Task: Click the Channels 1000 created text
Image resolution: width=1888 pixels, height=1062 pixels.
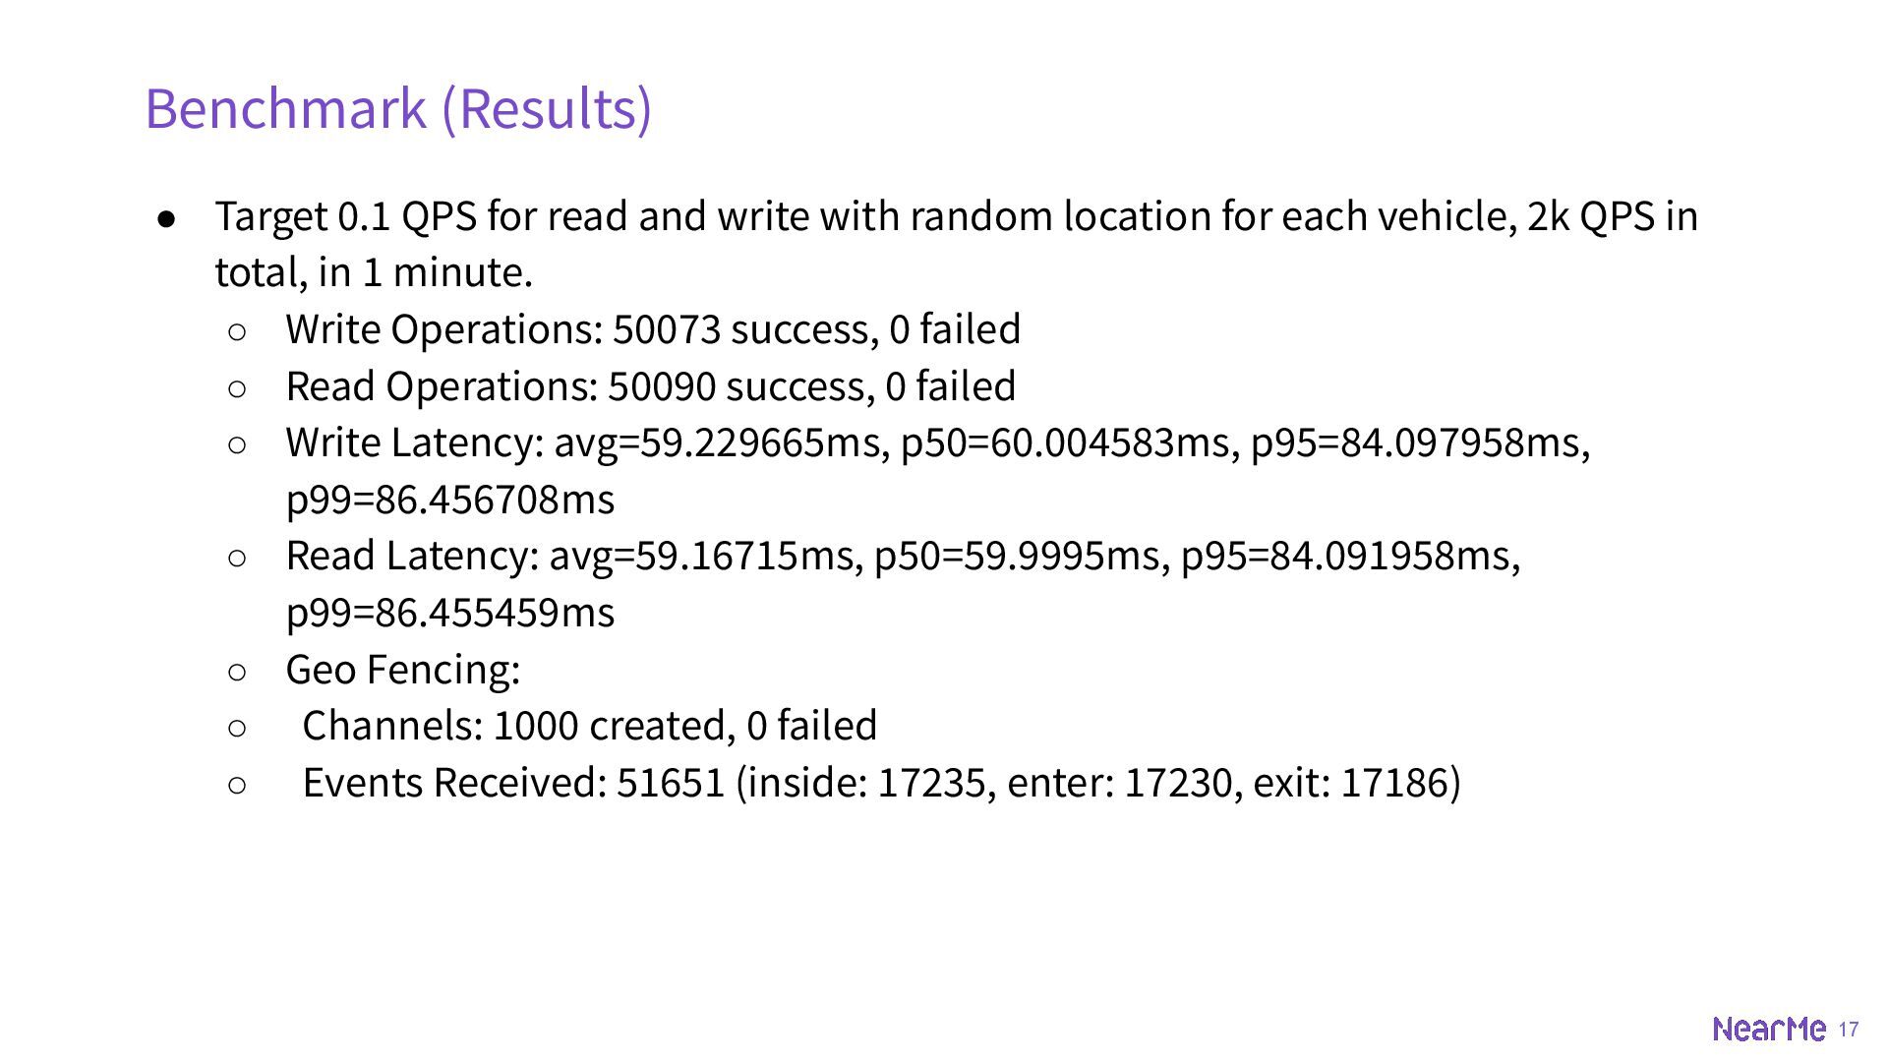Action: point(589,726)
